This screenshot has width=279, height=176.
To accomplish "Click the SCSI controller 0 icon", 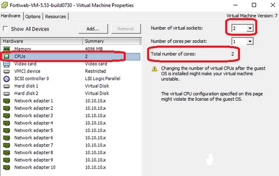I will point(7,79).
